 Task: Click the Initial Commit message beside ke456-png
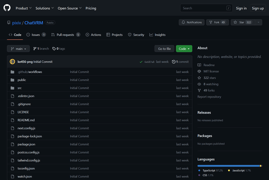coord(43,62)
